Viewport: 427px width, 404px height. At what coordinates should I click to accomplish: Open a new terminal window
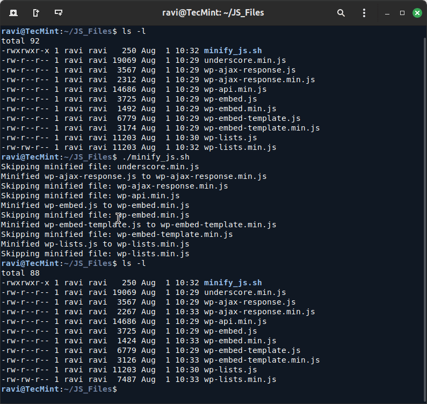point(59,12)
